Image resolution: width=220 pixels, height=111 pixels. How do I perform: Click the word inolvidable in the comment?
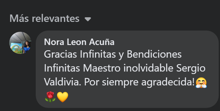(148, 68)
